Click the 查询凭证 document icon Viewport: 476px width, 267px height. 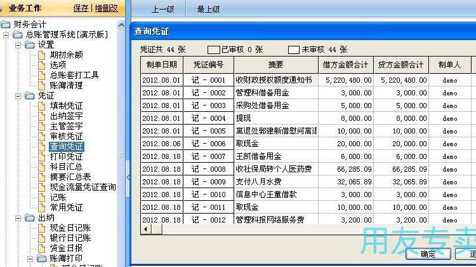[42, 147]
